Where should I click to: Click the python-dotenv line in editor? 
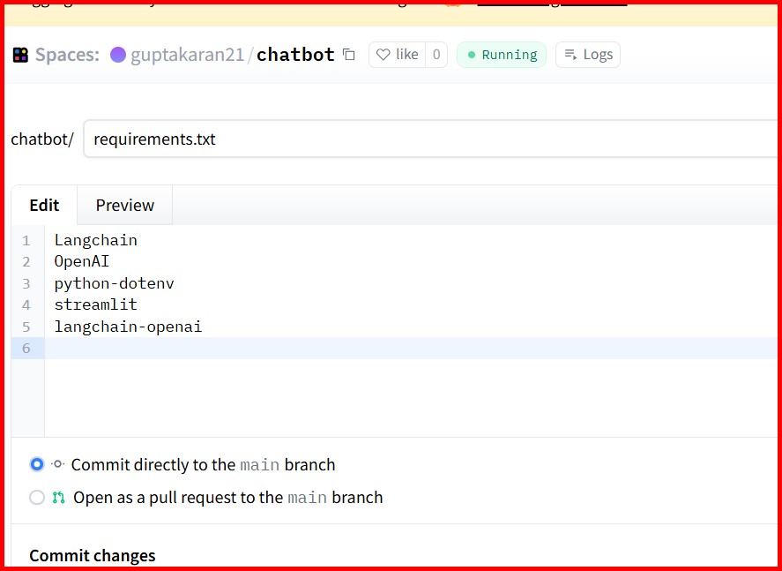(115, 283)
